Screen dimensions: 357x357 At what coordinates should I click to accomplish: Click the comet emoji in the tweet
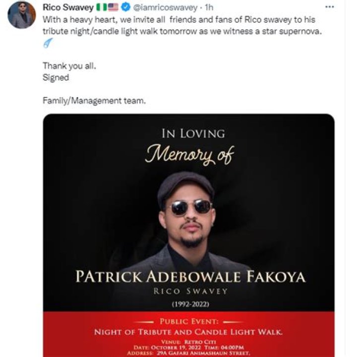coord(48,43)
